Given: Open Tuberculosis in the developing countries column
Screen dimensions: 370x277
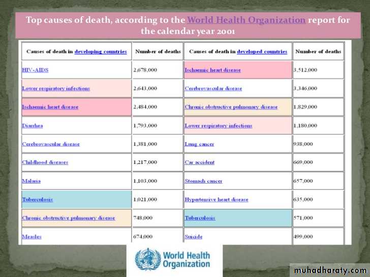Looking at the screenshot, I should coord(37,200).
